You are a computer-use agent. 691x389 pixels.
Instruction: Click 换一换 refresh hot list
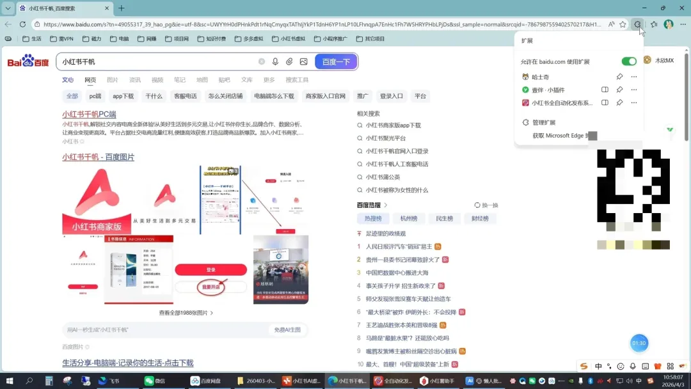tap(486, 205)
